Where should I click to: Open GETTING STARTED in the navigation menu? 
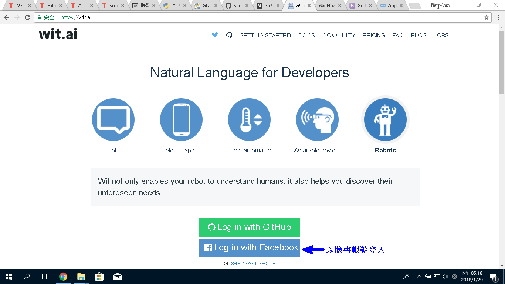(265, 35)
